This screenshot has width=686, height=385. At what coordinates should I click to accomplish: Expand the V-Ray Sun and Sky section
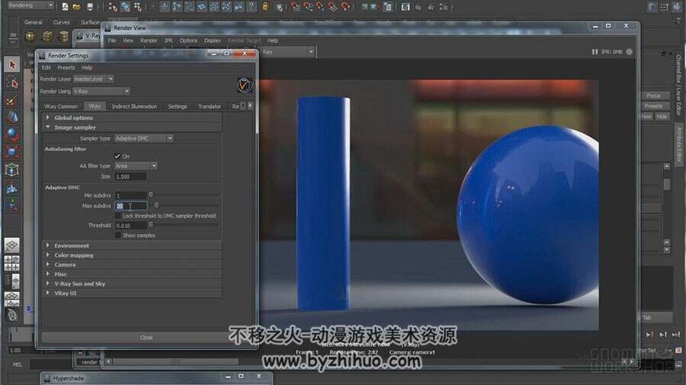click(x=132, y=284)
